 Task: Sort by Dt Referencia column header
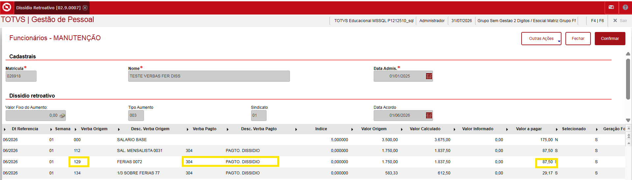click(25, 129)
